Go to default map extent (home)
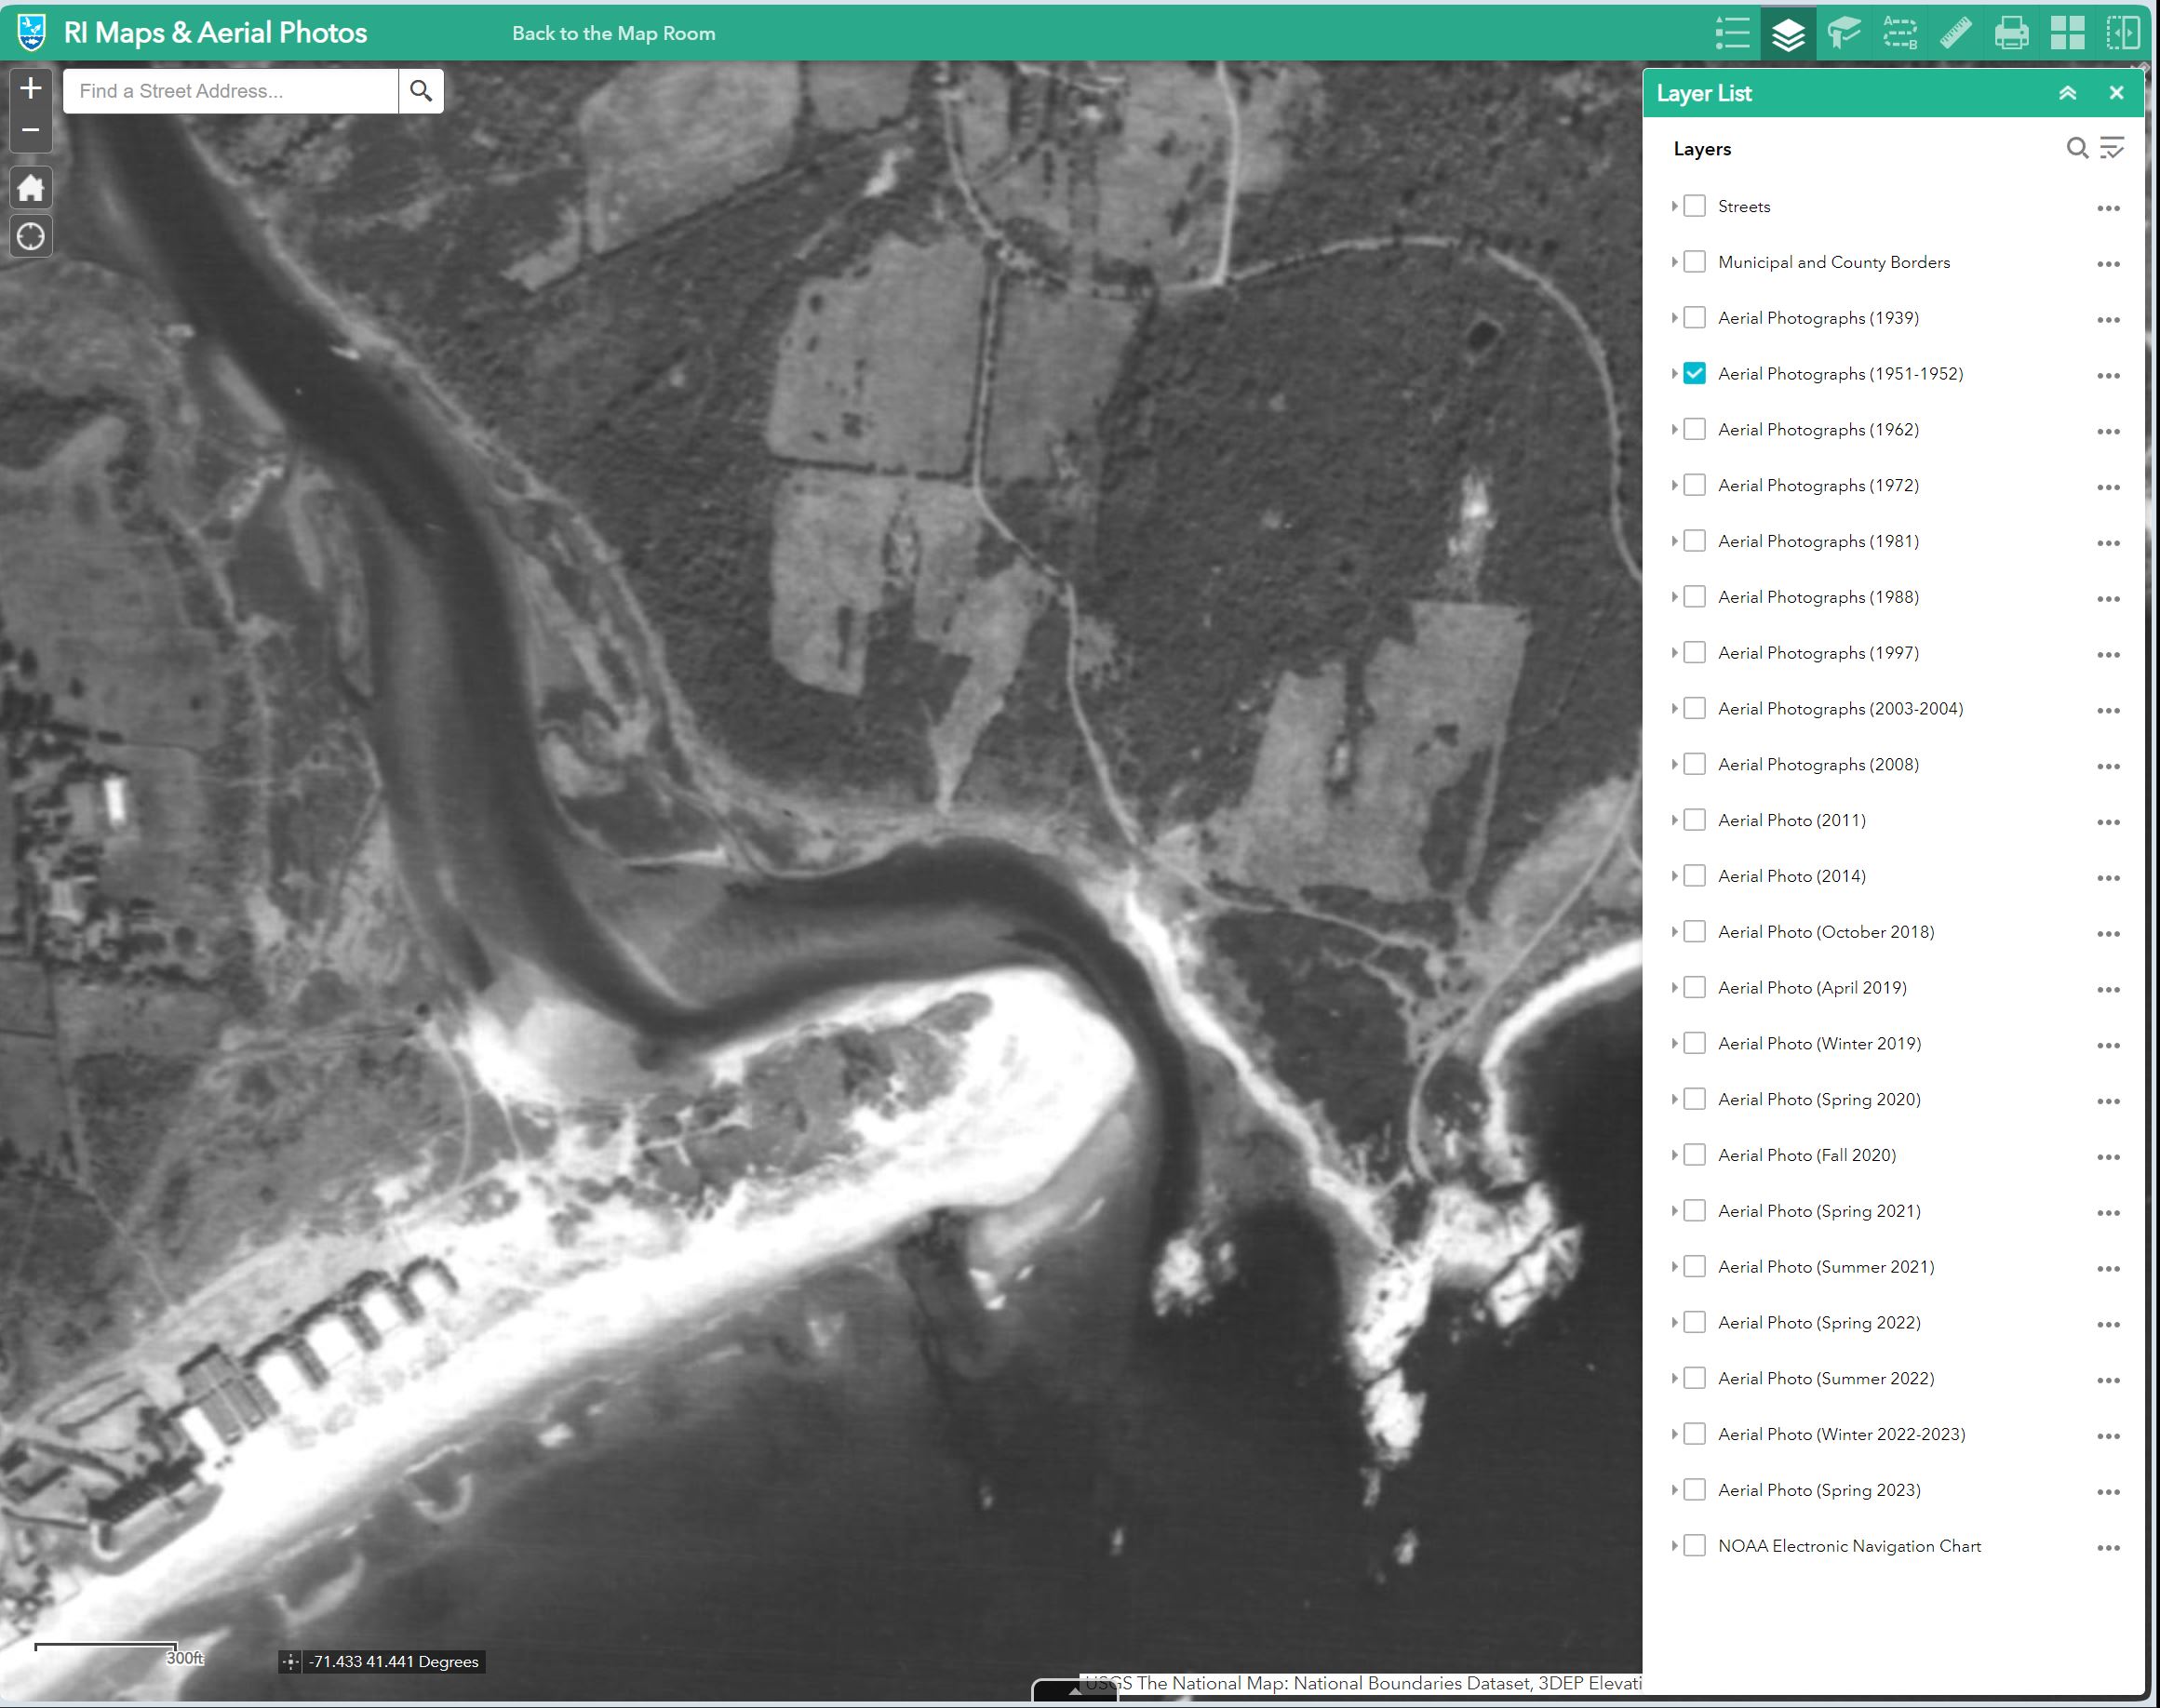Image resolution: width=2160 pixels, height=1708 pixels. point(31,187)
